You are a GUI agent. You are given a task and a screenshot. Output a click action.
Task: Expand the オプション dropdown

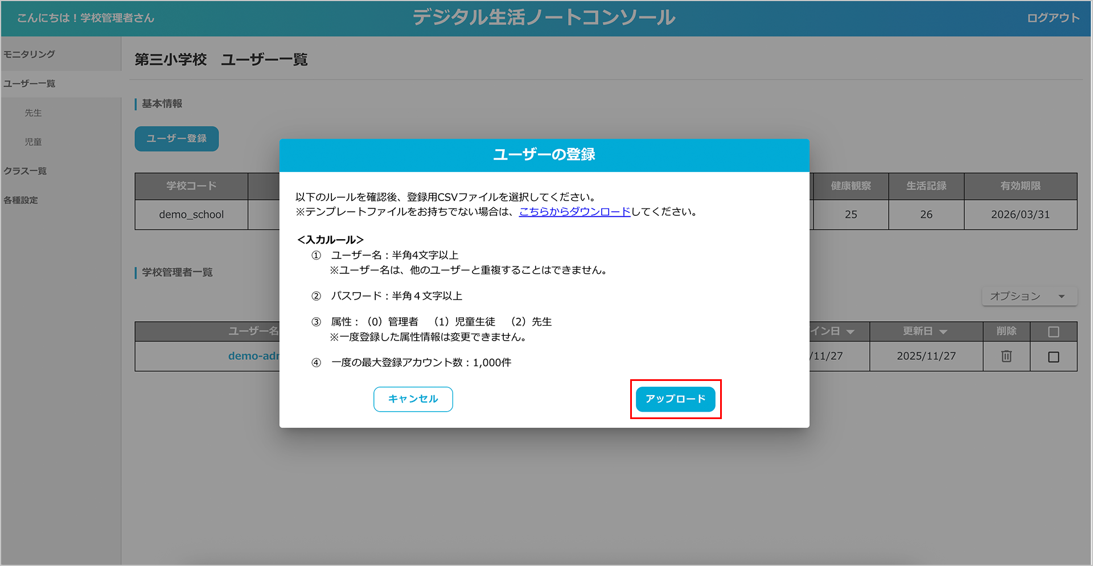point(1029,296)
